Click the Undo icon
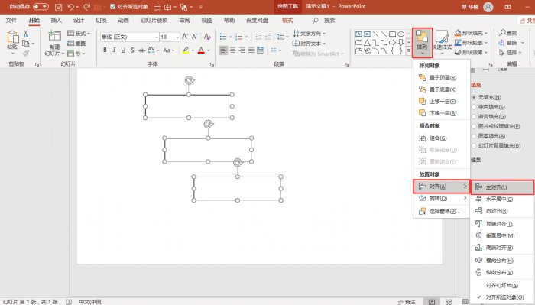 pyautogui.click(x=70, y=7)
